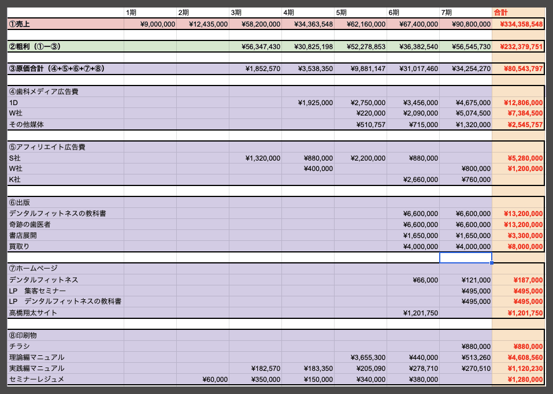
Task: Click the チラシ row label
Action: [x=66, y=347]
